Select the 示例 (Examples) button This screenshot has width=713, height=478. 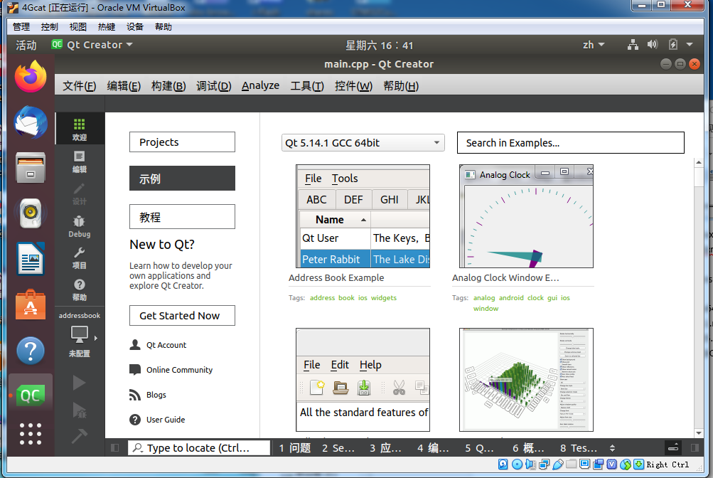coord(183,179)
